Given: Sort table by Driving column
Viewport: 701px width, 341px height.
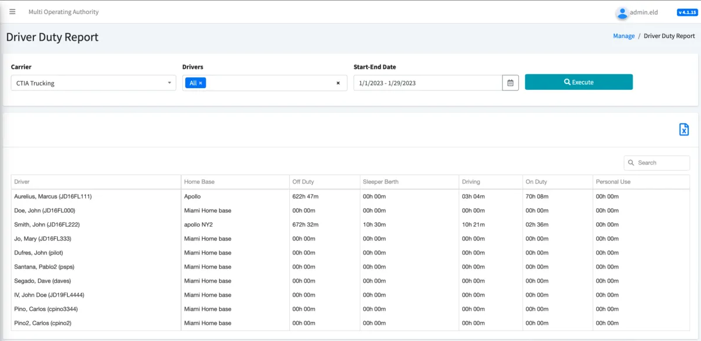Looking at the screenshot, I should tap(471, 182).
